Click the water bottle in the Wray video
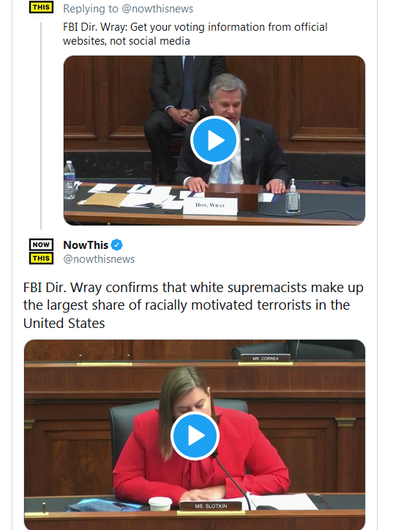The width and height of the screenshot is (412, 530). (70, 180)
